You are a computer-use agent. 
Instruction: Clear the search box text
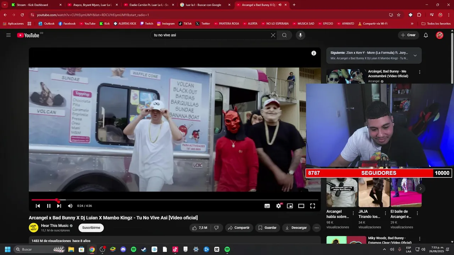pyautogui.click(x=273, y=35)
